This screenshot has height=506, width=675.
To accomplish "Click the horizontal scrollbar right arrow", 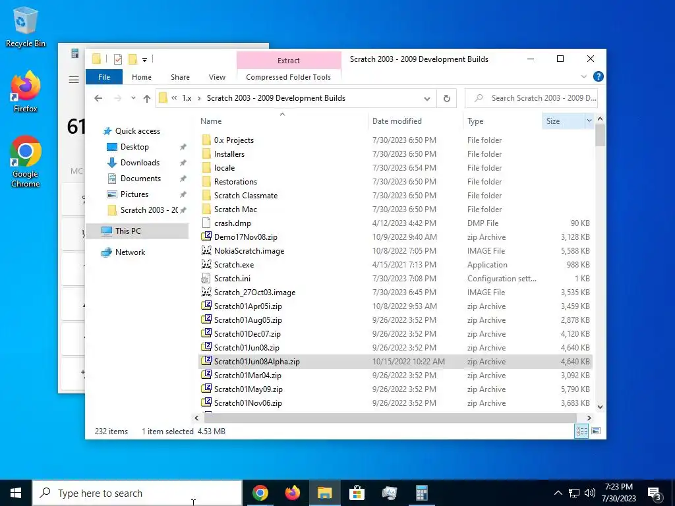I will (589, 418).
